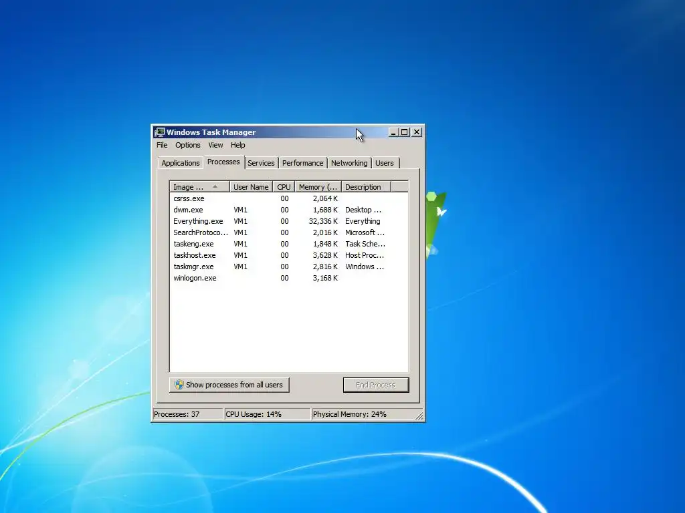Select the taskhost.exe process
This screenshot has height=513, width=685.
(289, 255)
